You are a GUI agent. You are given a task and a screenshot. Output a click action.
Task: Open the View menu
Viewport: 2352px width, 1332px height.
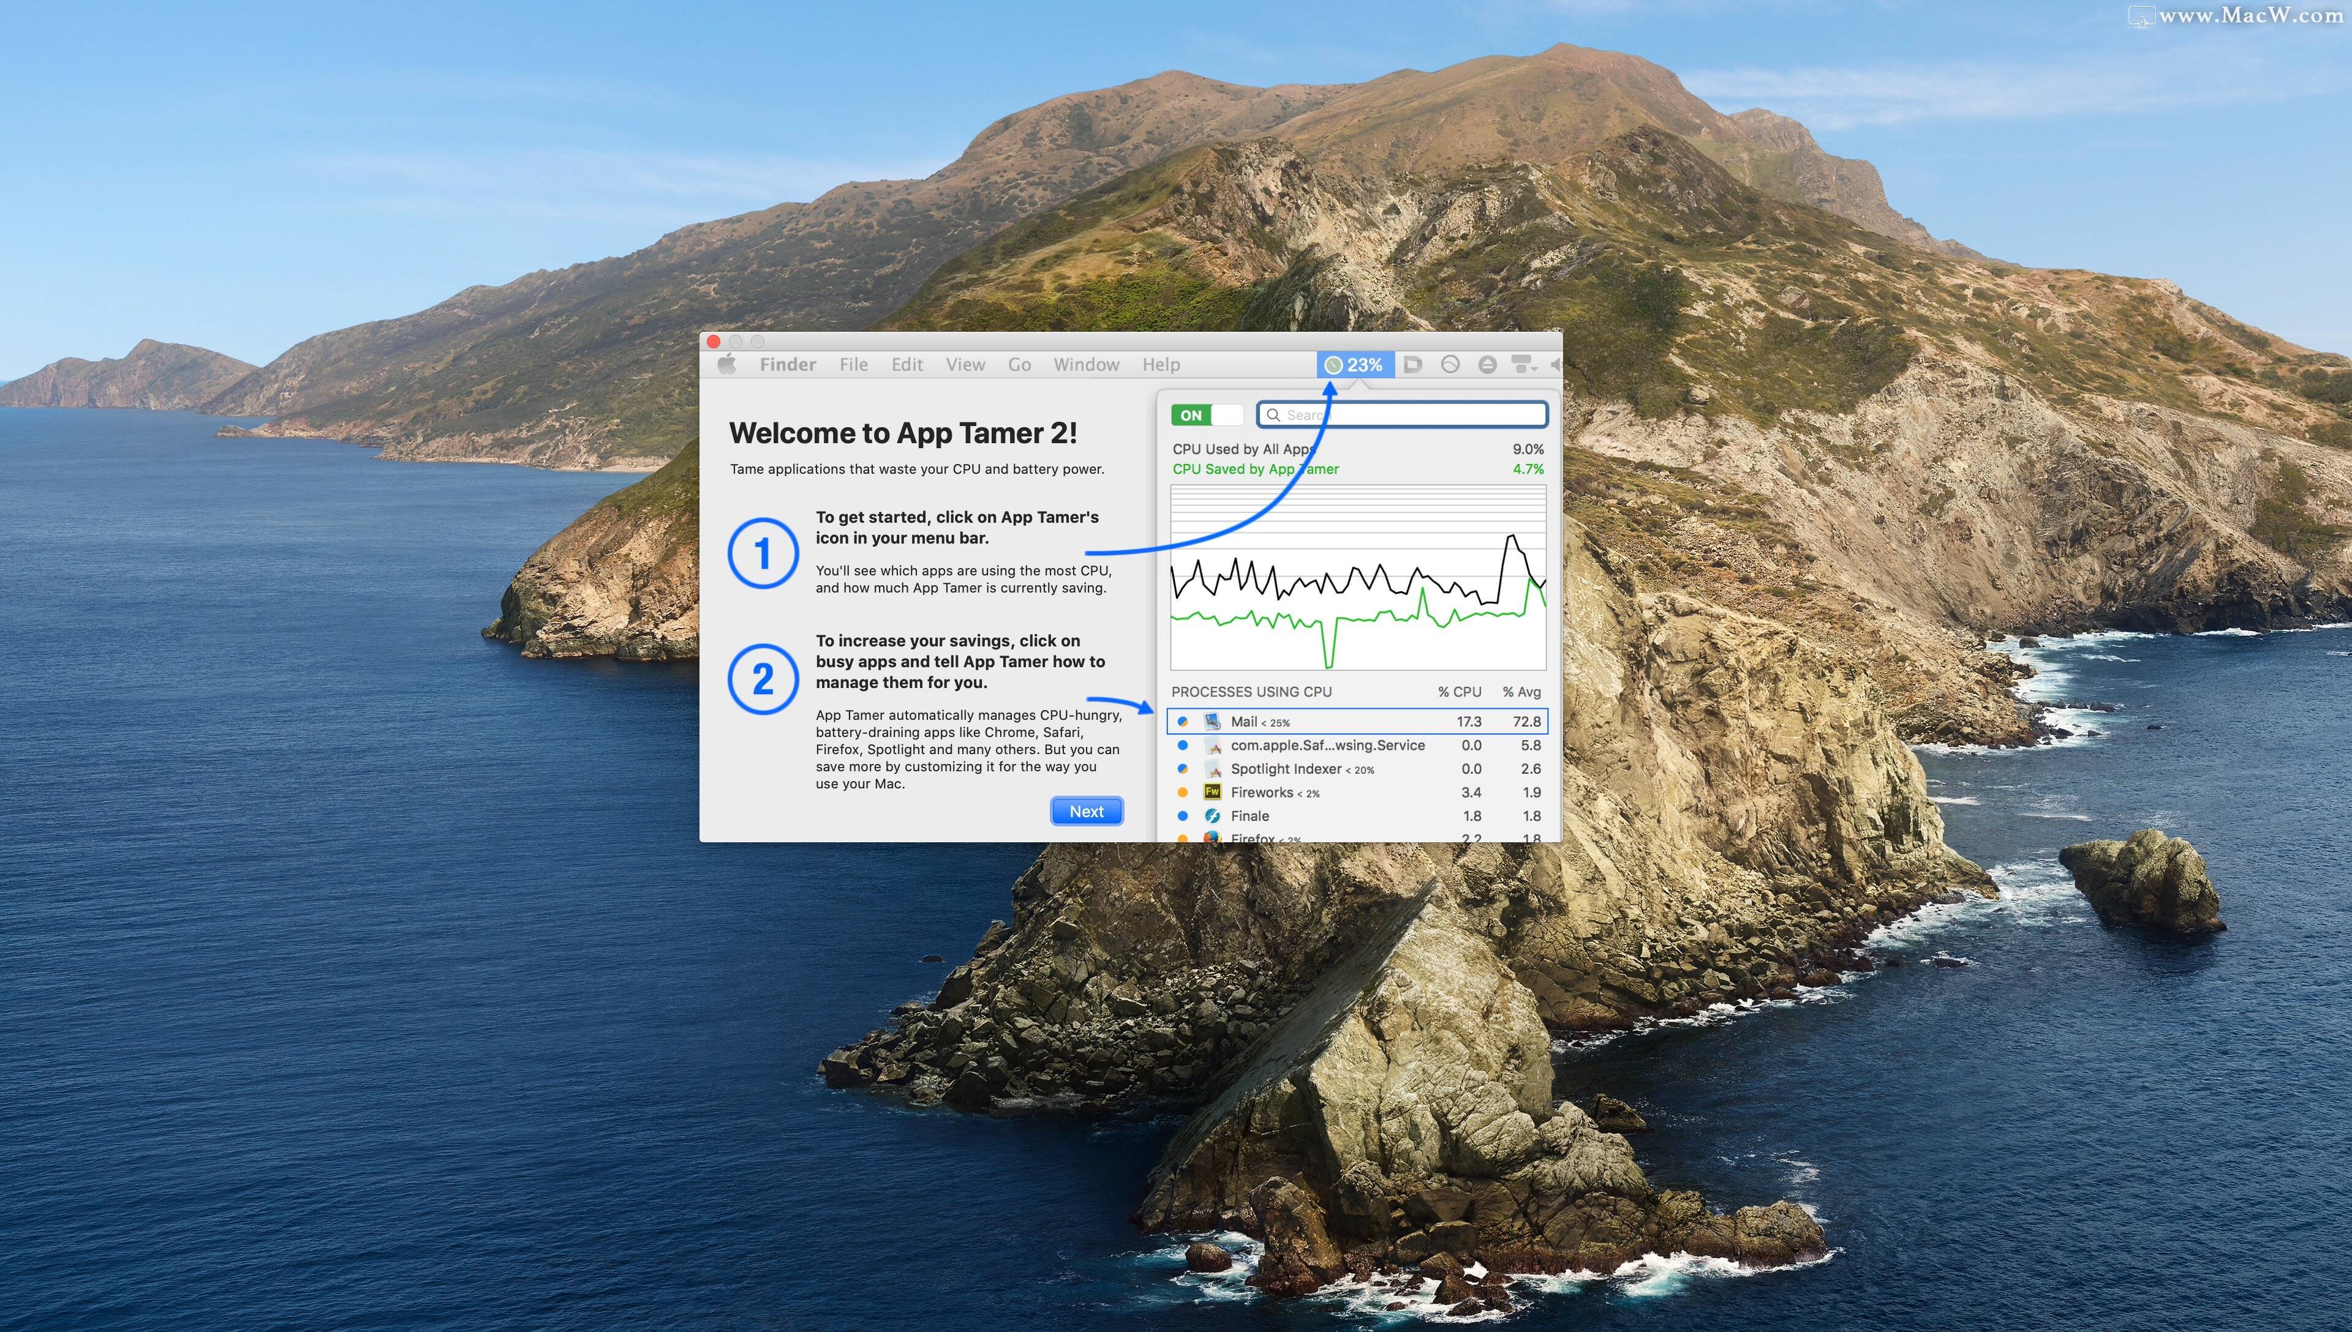[965, 364]
